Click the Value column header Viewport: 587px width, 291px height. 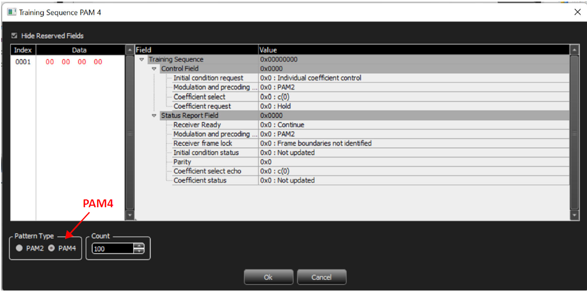click(414, 50)
